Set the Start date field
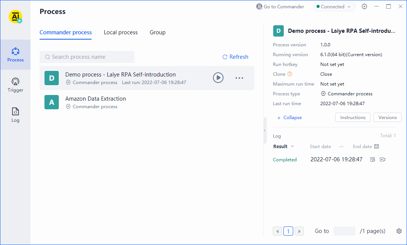This screenshot has height=245, width=407. [320, 146]
